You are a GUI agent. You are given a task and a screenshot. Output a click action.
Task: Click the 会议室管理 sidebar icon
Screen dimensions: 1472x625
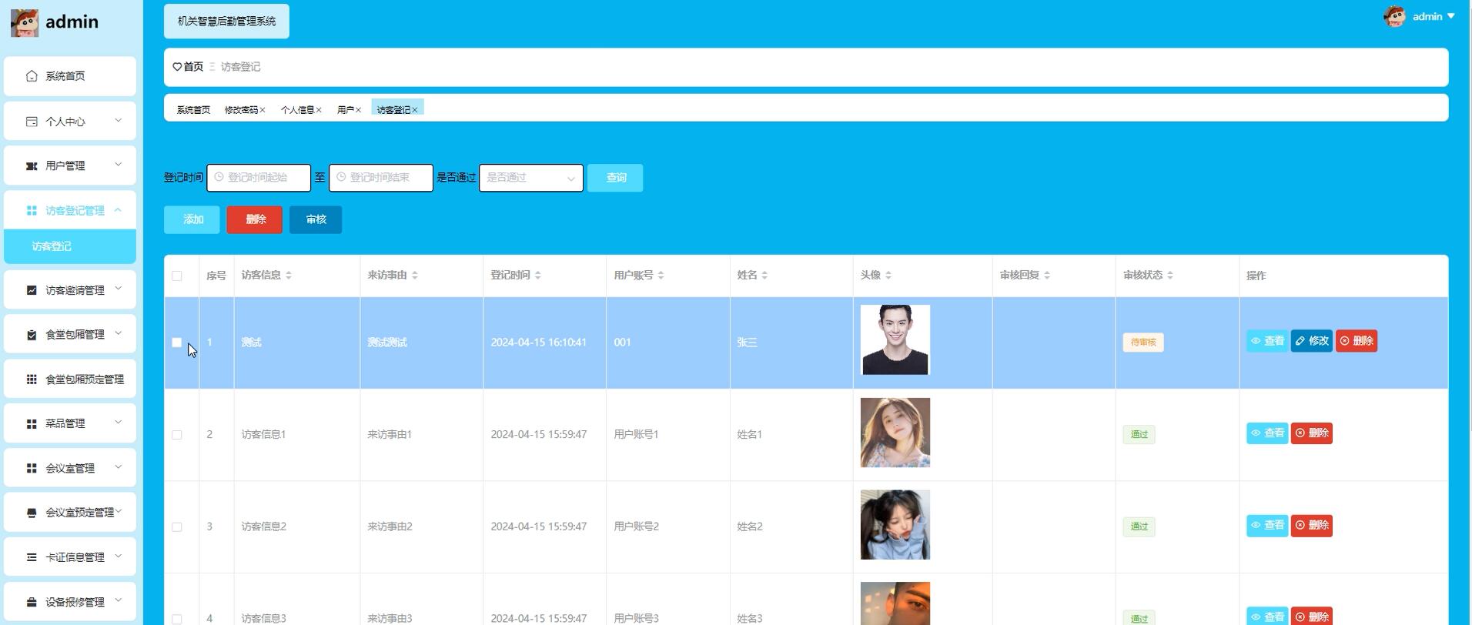[x=32, y=468]
